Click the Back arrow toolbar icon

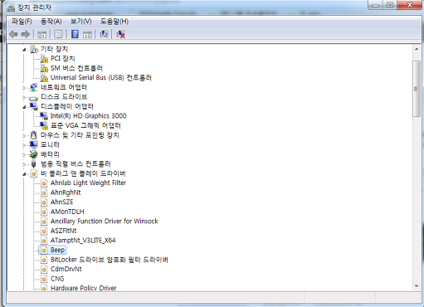pyautogui.click(x=13, y=34)
